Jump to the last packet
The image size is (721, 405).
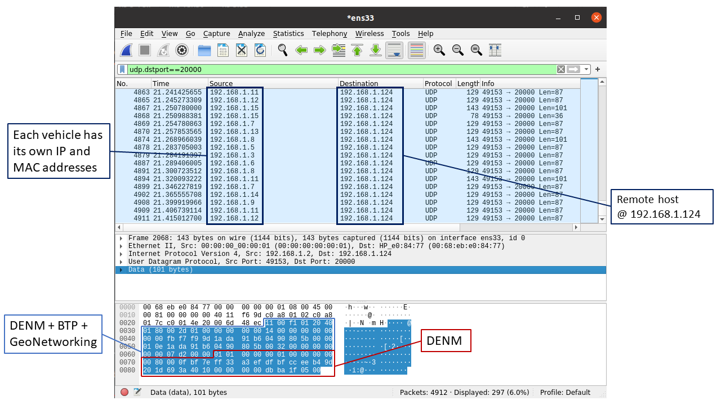pyautogui.click(x=376, y=50)
